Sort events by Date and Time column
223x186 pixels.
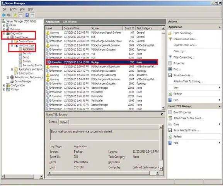click(x=76, y=28)
